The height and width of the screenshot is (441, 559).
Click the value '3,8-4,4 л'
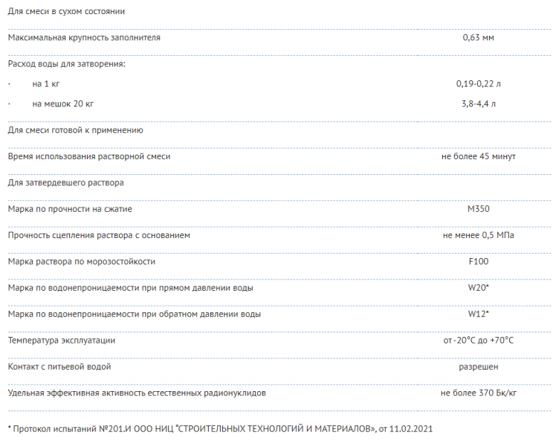point(479,104)
